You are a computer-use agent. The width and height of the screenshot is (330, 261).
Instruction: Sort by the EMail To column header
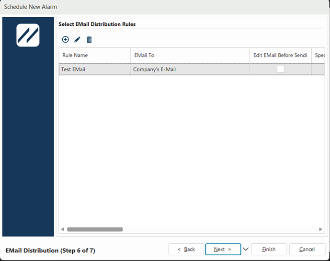190,55
